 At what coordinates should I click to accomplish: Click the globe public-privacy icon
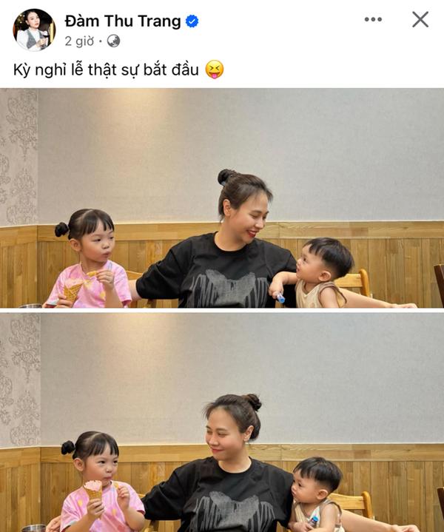point(113,41)
